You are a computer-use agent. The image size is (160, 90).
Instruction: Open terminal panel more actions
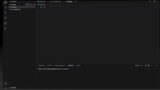pyautogui.click(x=151, y=65)
